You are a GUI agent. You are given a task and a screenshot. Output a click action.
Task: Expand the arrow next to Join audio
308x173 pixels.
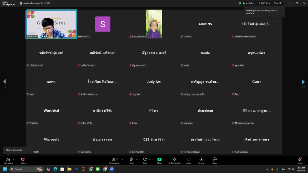click(14, 159)
